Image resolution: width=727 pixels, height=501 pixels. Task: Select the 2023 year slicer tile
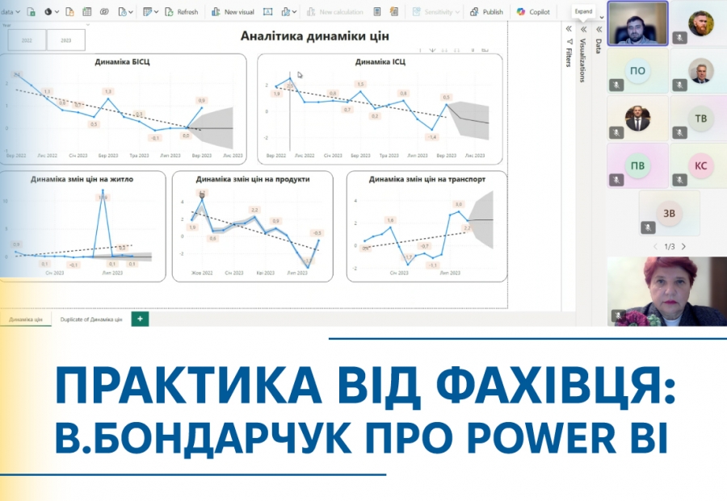click(x=66, y=40)
